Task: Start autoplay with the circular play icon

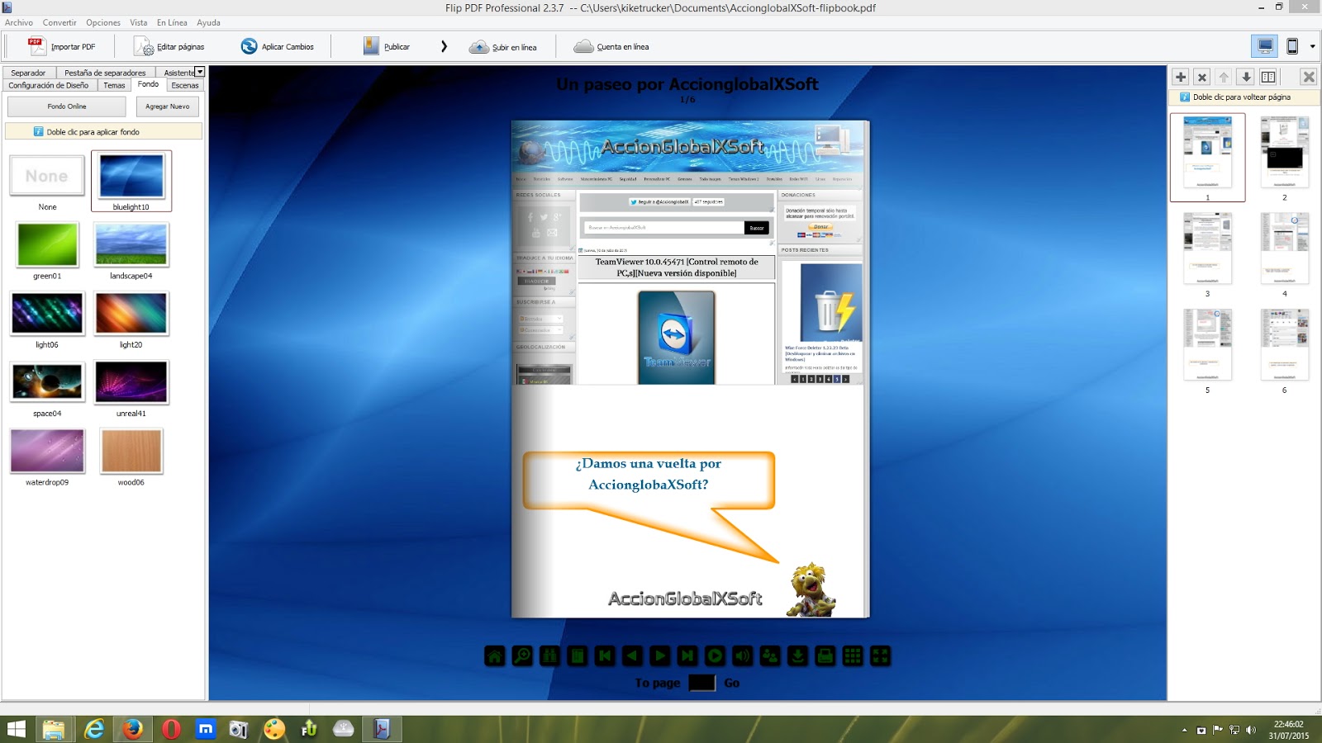Action: tap(715, 655)
